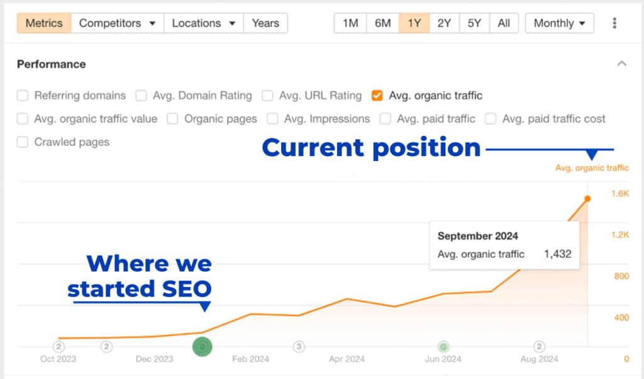Toggle Avg. Domain Rating checkbox
The width and height of the screenshot is (644, 379).
click(x=142, y=96)
